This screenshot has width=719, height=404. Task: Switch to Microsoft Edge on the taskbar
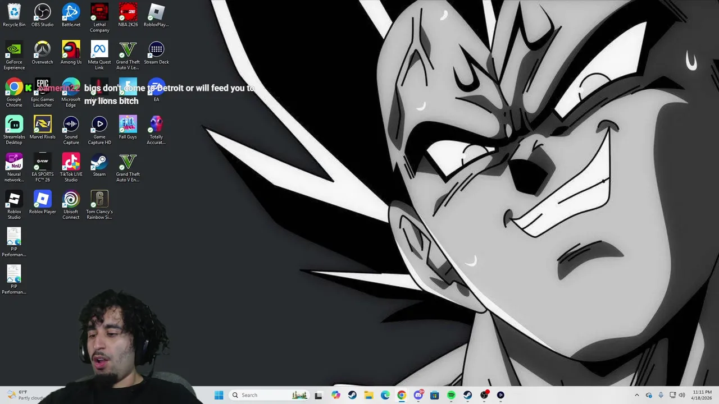pyautogui.click(x=385, y=395)
